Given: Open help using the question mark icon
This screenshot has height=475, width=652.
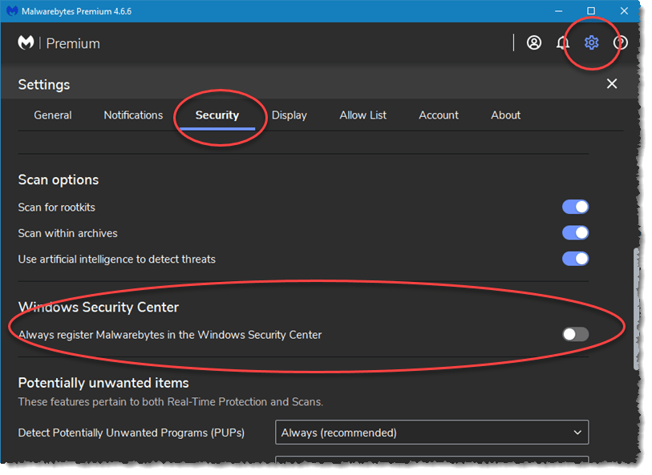Looking at the screenshot, I should click(620, 42).
